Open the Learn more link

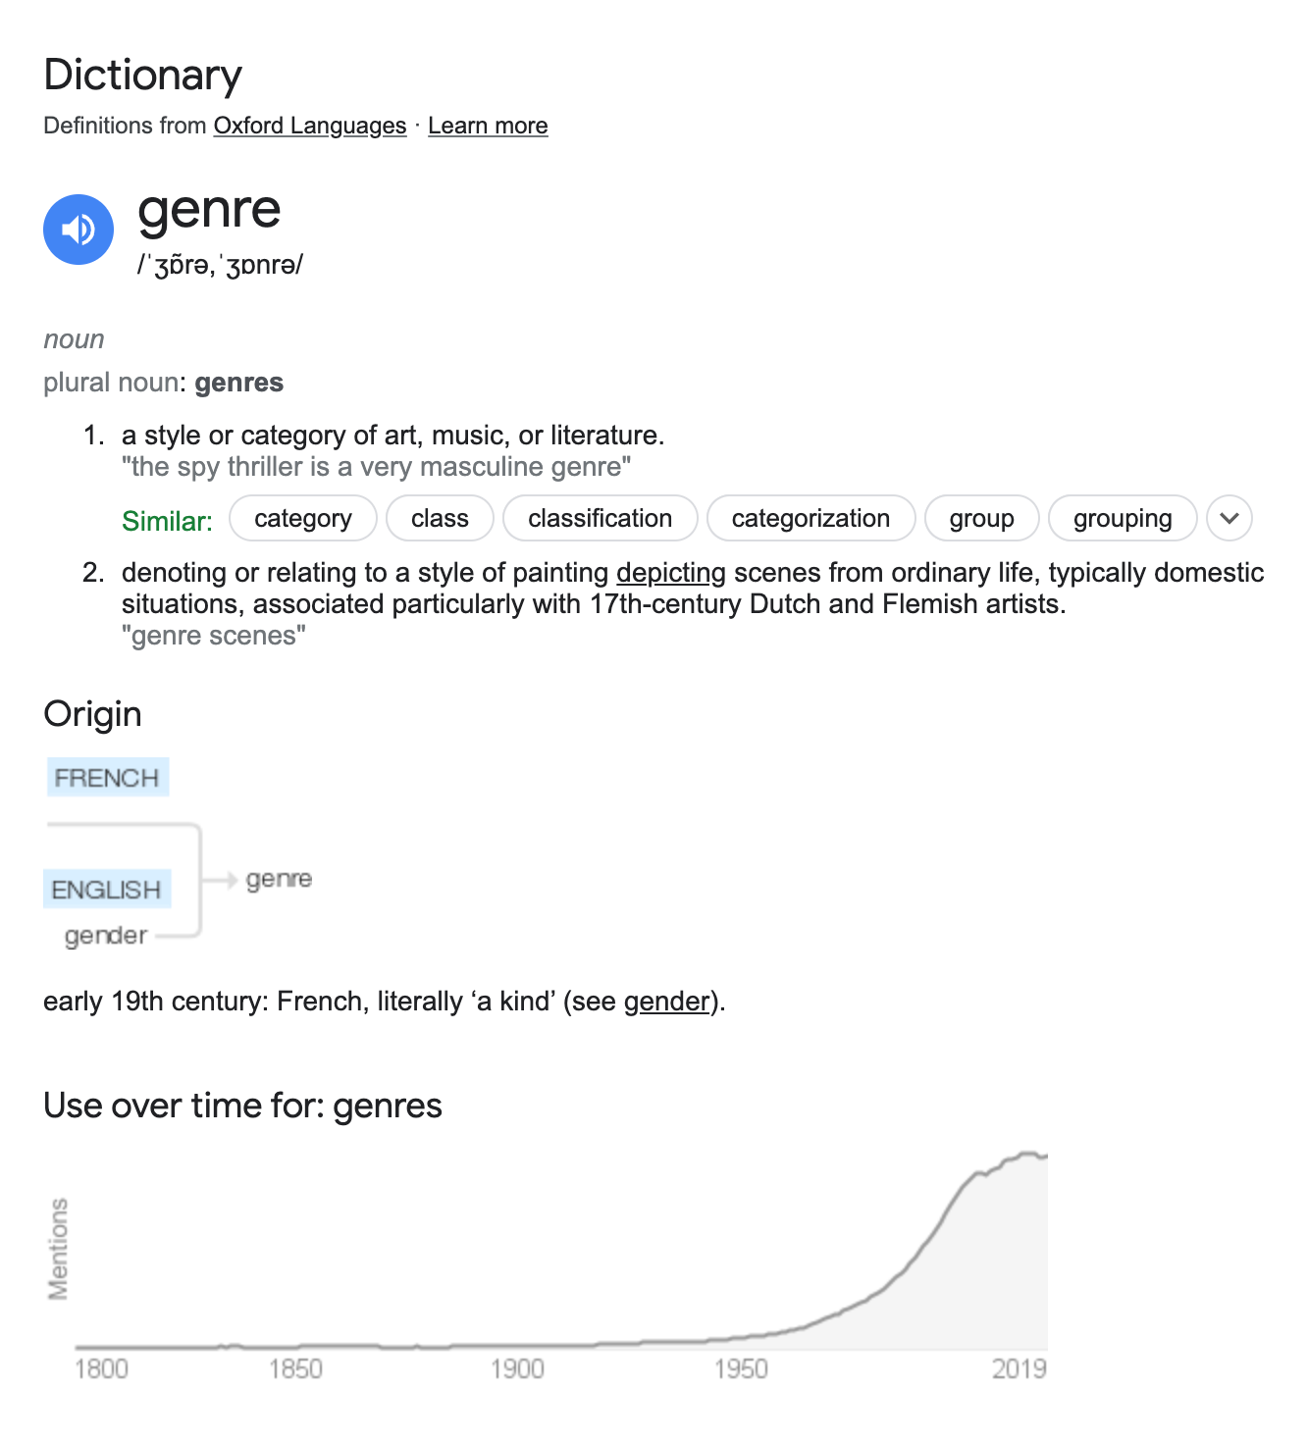pos(488,126)
